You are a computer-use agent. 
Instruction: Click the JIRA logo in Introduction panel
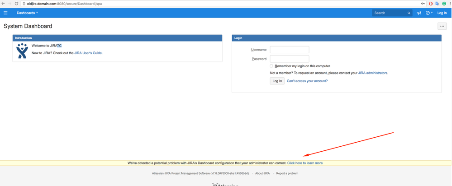[22, 51]
